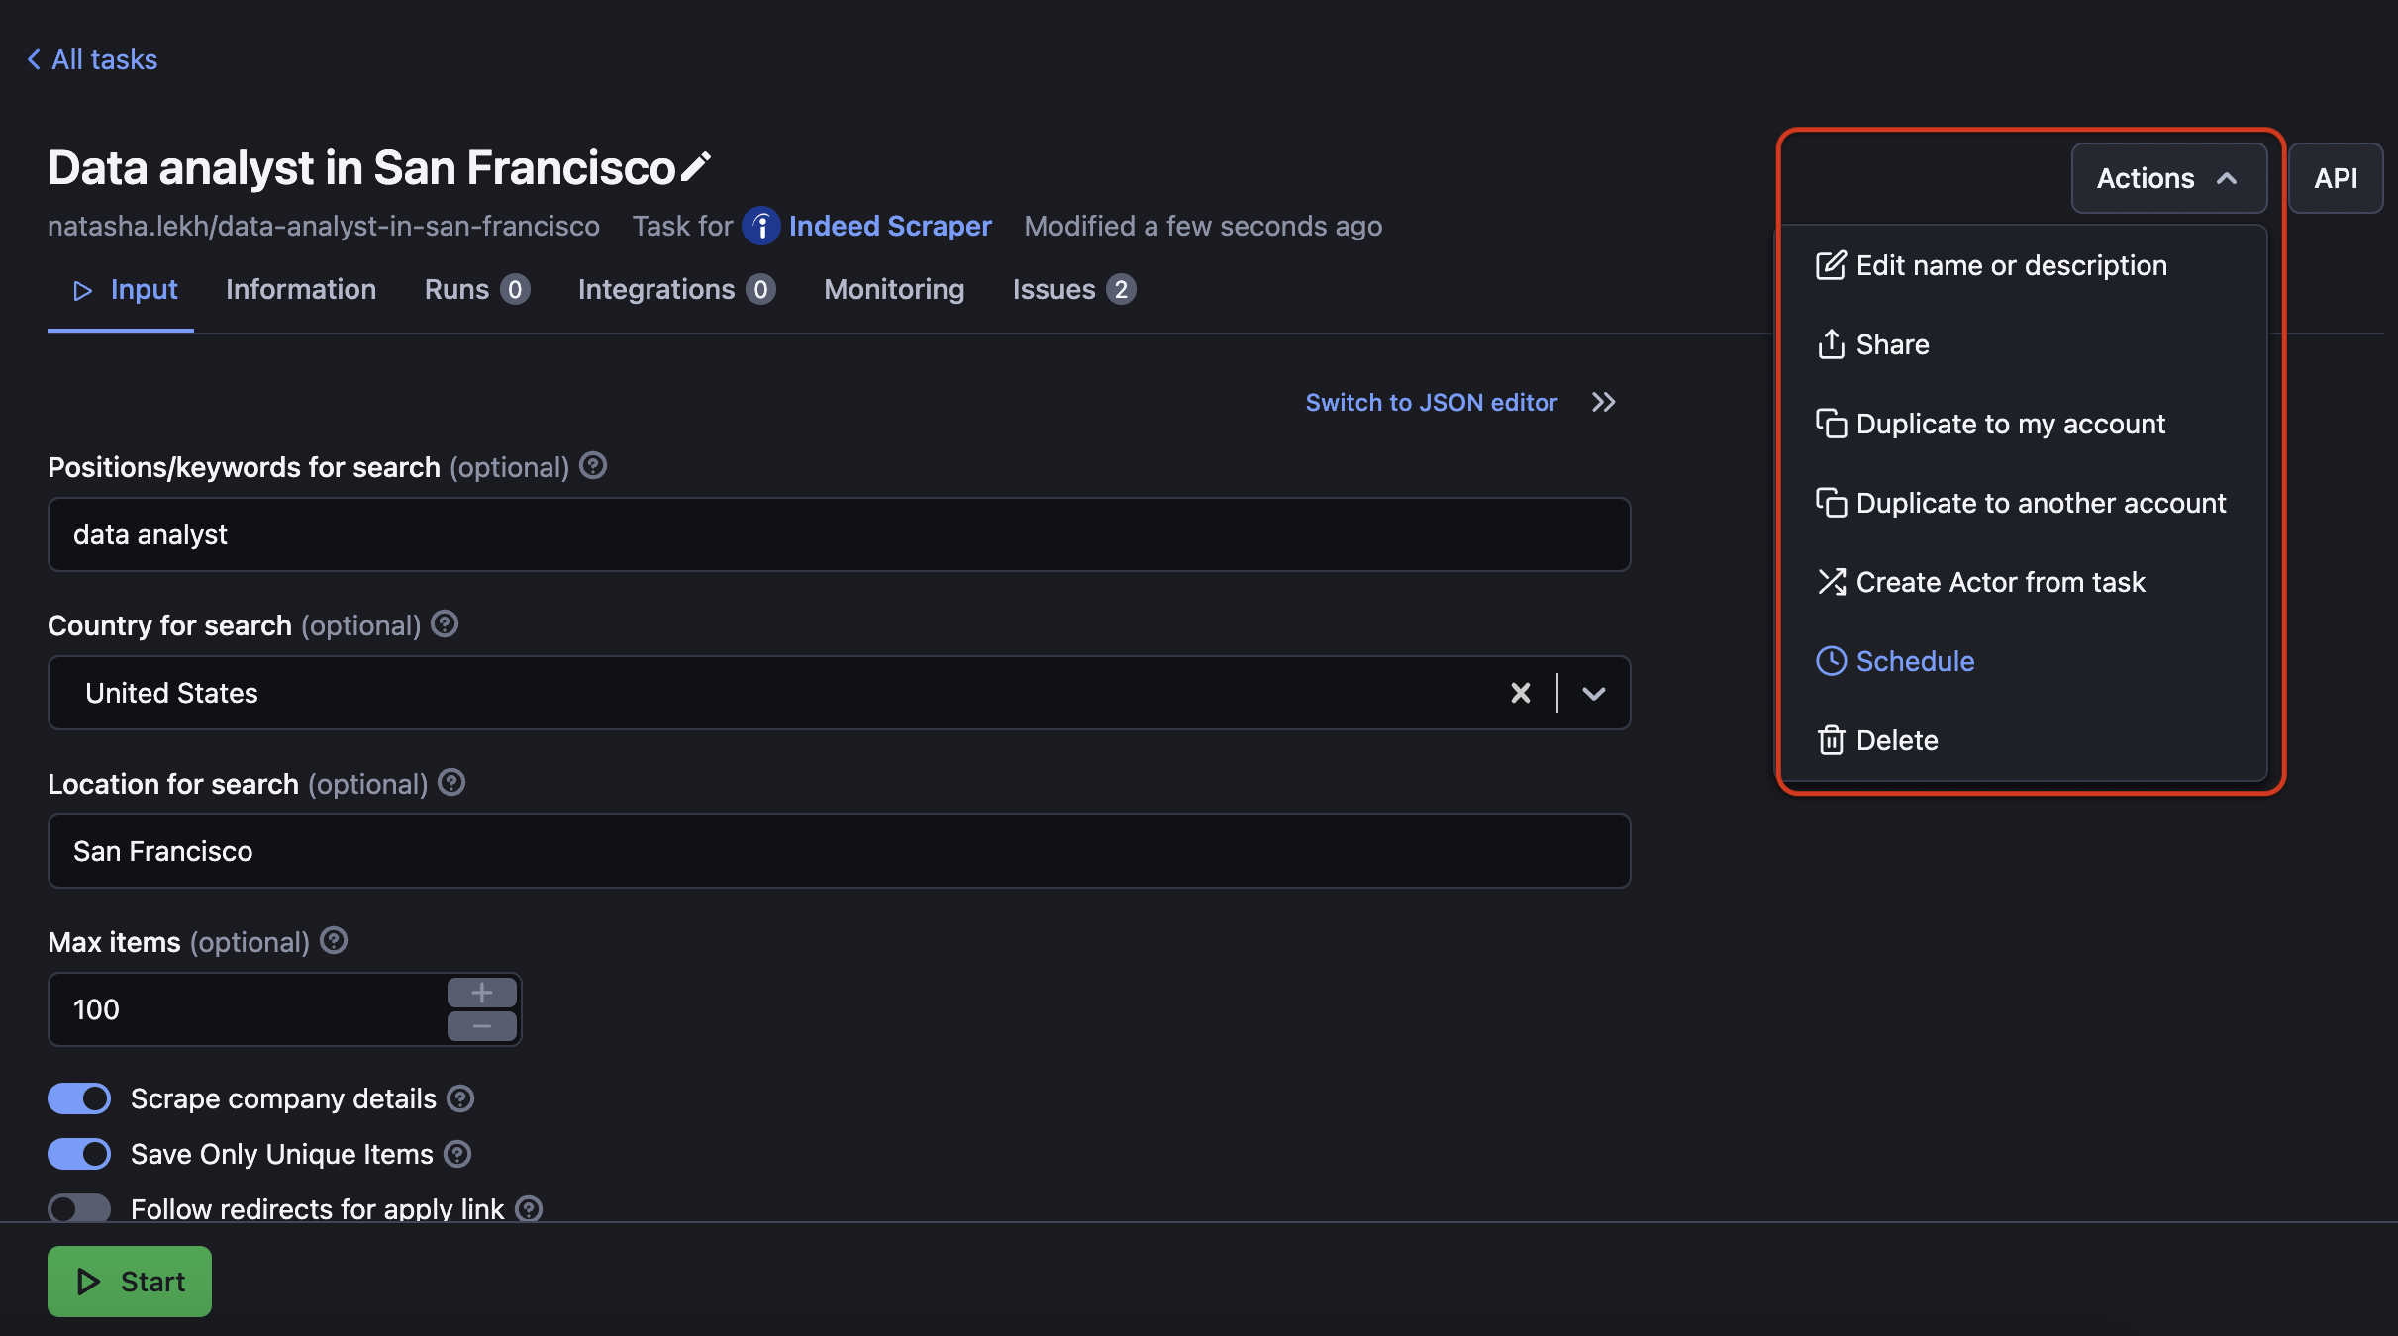This screenshot has height=1336, width=2398.
Task: Select the Edit name or description action
Action: pos(2010,265)
